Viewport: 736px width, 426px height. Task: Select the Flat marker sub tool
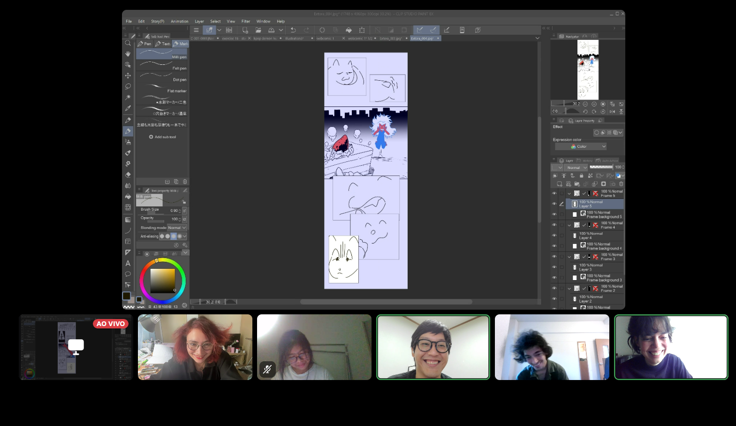(x=162, y=88)
